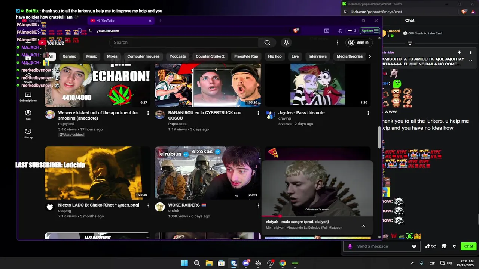Select the Interviews chip
479x269 pixels.
tap(318, 56)
